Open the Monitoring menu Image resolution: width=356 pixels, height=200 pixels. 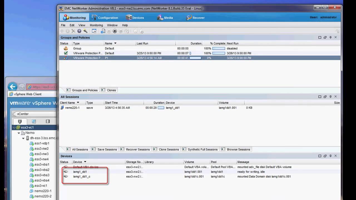(x=96, y=25)
